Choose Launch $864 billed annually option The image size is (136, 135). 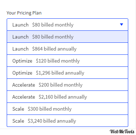pos(67,49)
